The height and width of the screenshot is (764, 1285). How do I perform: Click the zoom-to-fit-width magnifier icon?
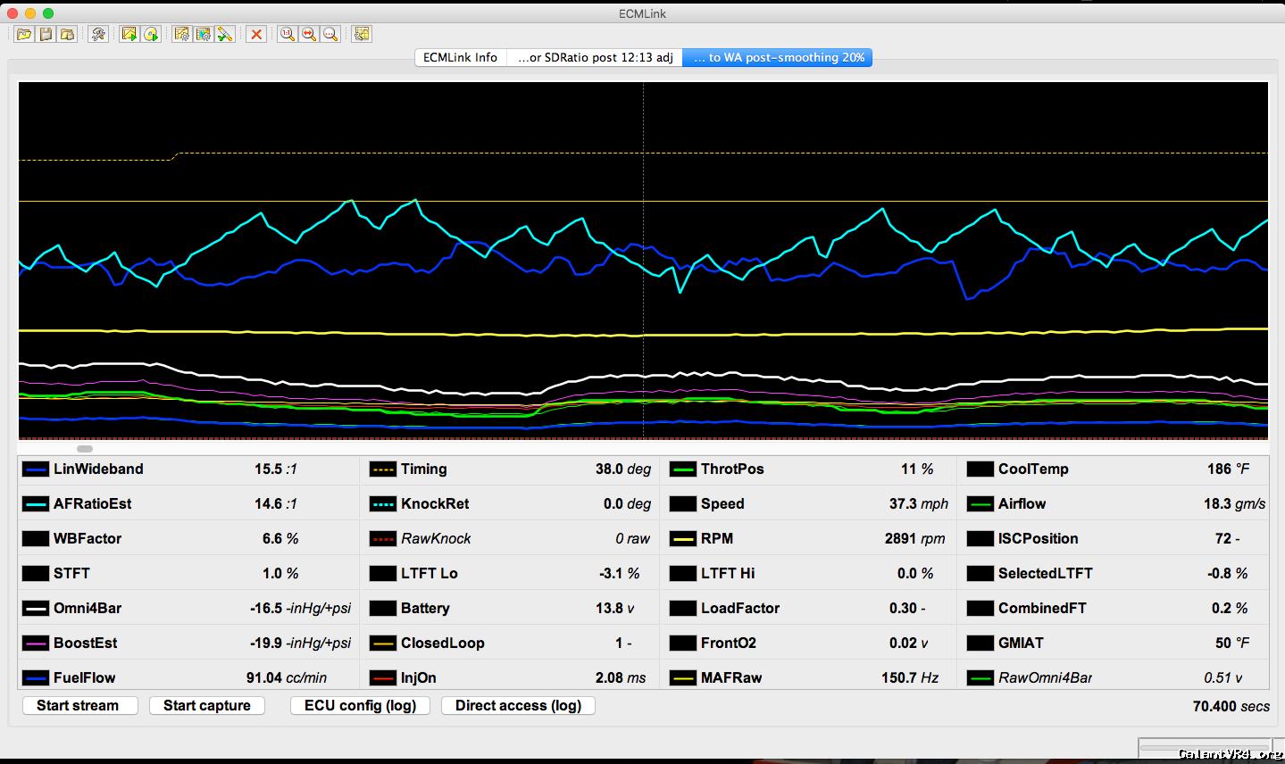[x=309, y=34]
